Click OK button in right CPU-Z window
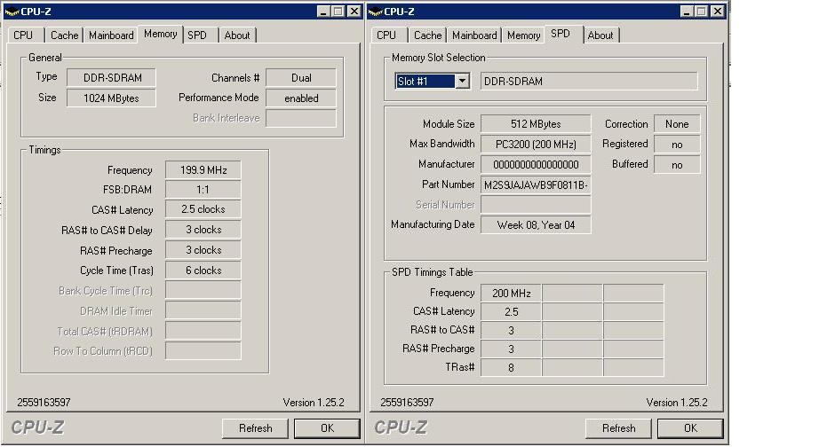Screen dimensions: 819x447 click(690, 428)
